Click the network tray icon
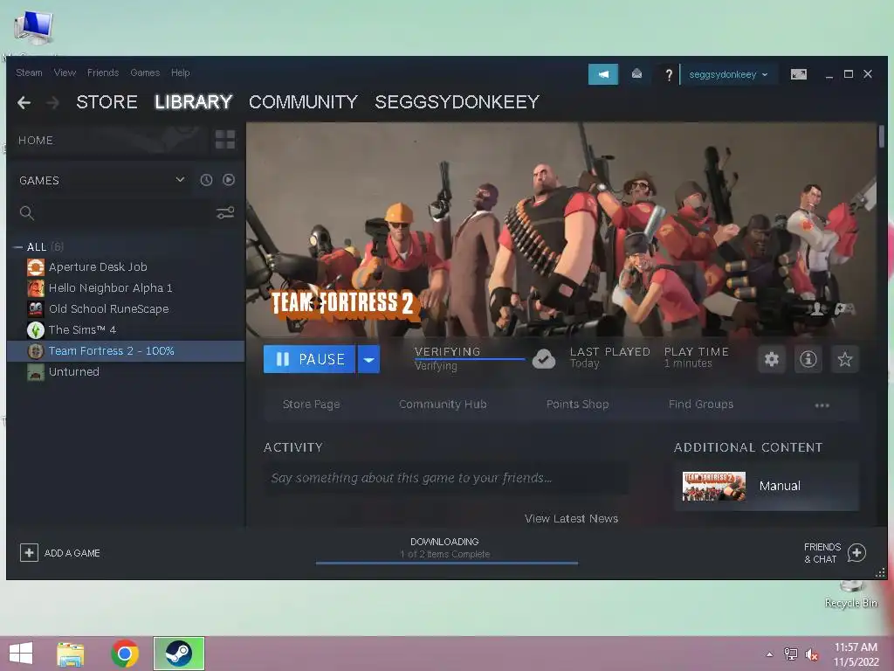This screenshot has width=894, height=671. [791, 654]
